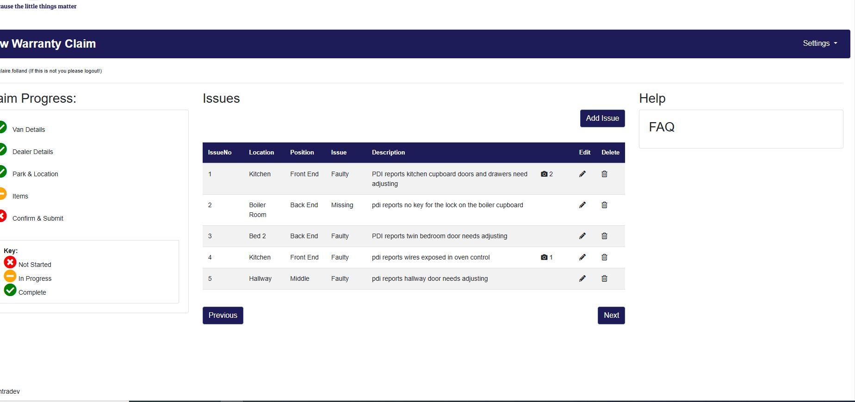The width and height of the screenshot is (855, 402).
Task: Delete the oven control wires issue
Action: pos(604,257)
